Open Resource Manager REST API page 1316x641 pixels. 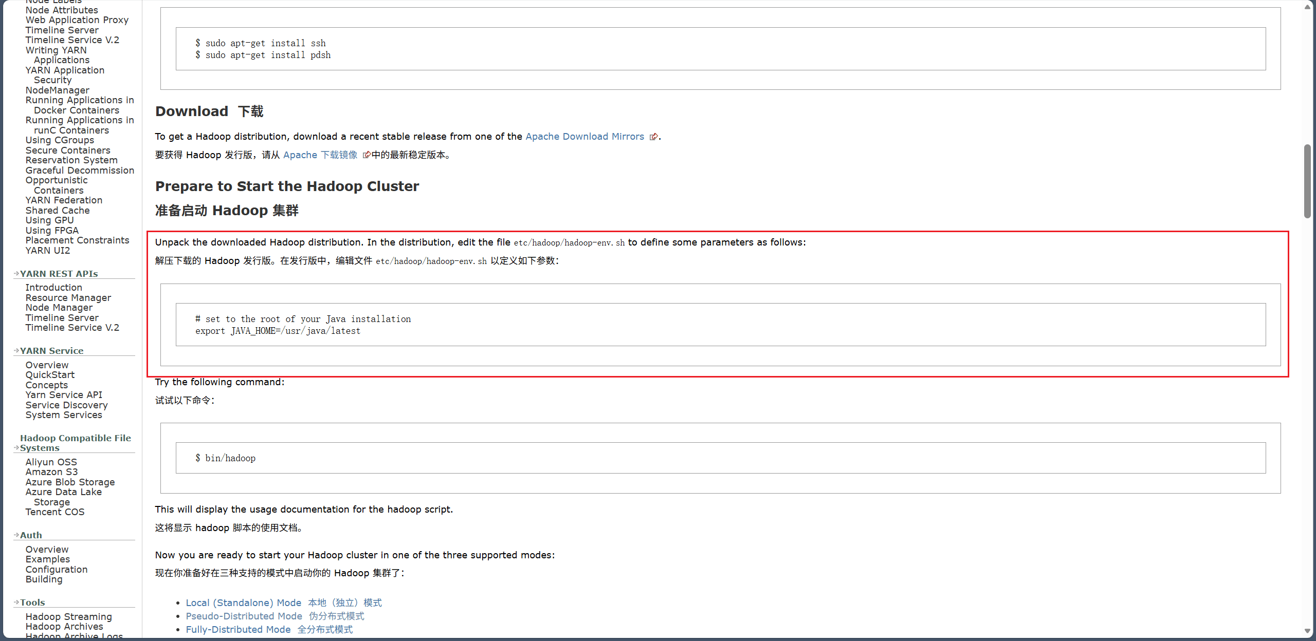[68, 298]
